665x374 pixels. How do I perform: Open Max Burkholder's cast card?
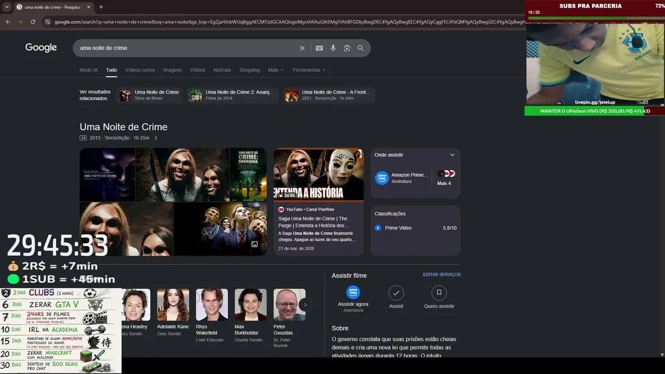(x=250, y=316)
